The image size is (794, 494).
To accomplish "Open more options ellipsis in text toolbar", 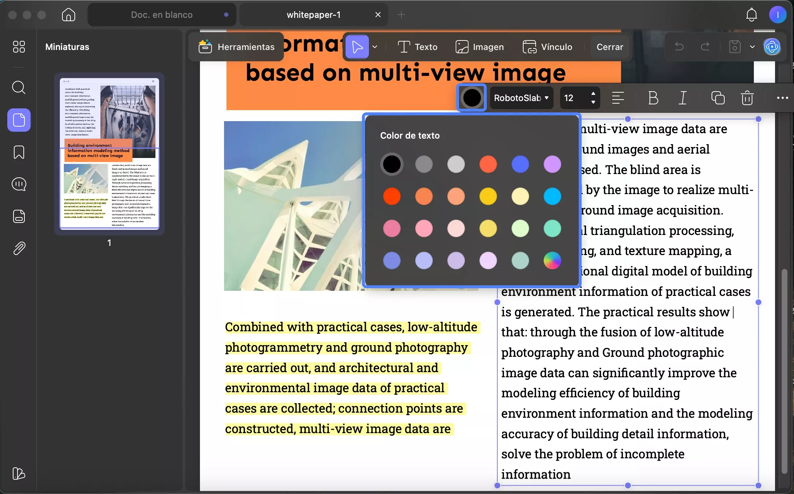I will (782, 98).
